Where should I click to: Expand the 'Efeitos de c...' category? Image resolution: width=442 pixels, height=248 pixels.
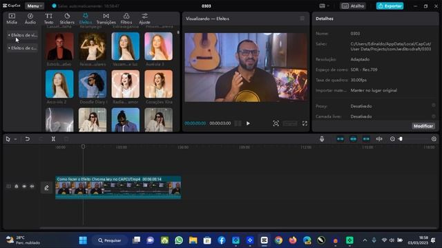[23, 48]
